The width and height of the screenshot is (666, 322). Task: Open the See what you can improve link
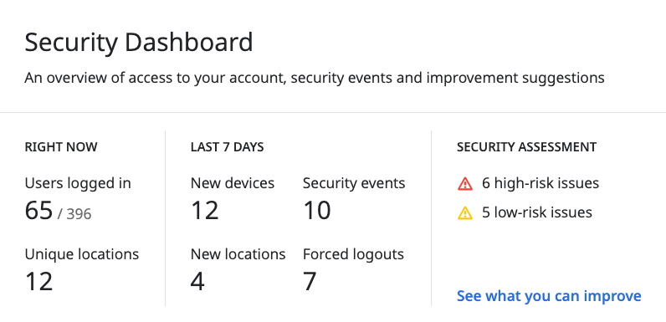(549, 296)
